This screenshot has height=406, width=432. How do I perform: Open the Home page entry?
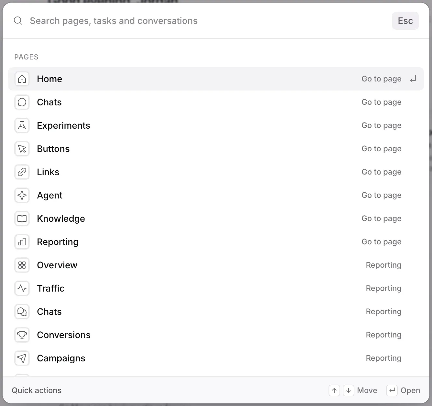216,79
